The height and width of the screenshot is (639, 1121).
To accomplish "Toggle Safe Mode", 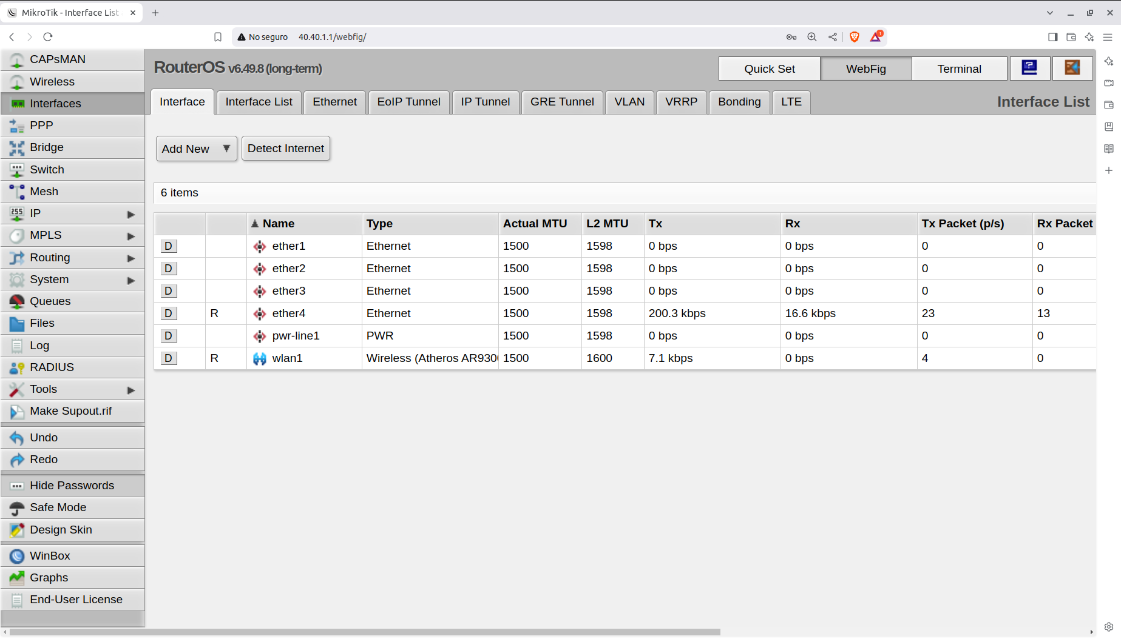I will (x=73, y=507).
